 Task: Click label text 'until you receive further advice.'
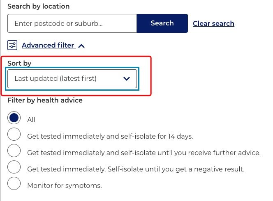[209, 153]
